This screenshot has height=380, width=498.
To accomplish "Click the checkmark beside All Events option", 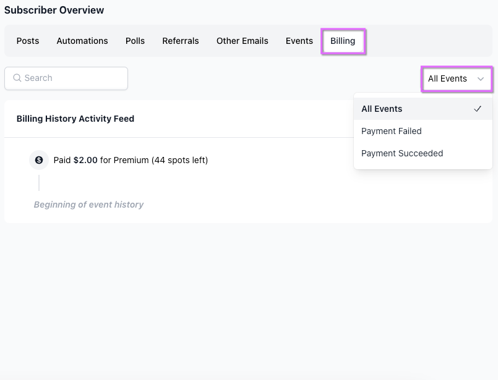I will click(477, 109).
